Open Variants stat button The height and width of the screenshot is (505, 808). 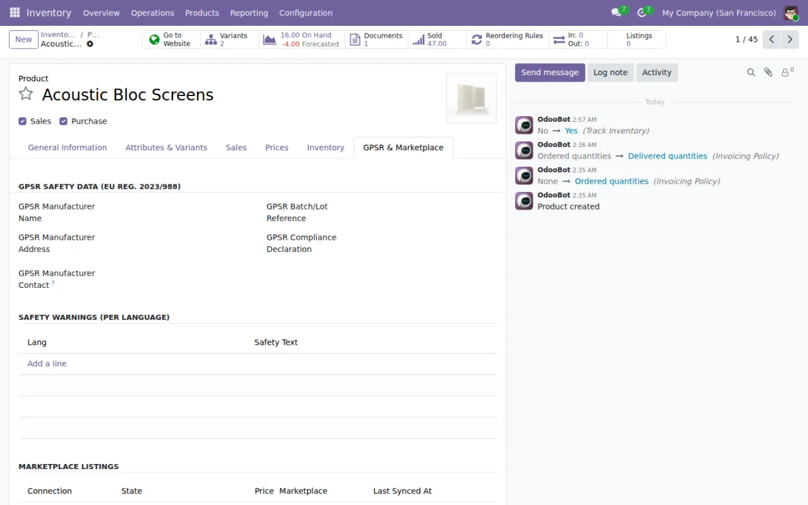click(230, 40)
